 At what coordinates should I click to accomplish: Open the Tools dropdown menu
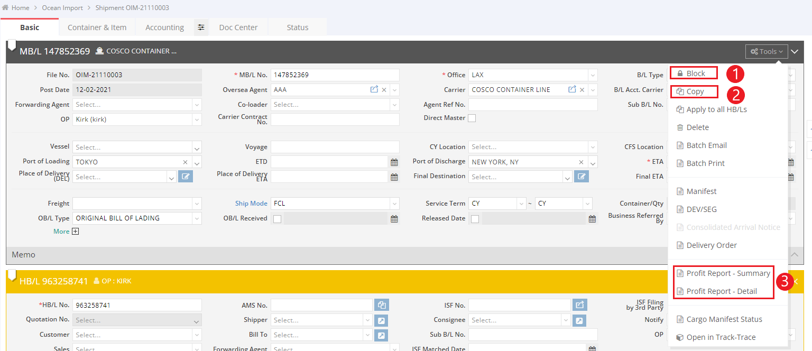(x=767, y=51)
